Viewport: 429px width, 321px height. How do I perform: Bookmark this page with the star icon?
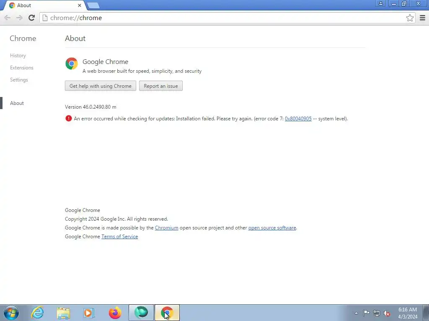tap(410, 18)
